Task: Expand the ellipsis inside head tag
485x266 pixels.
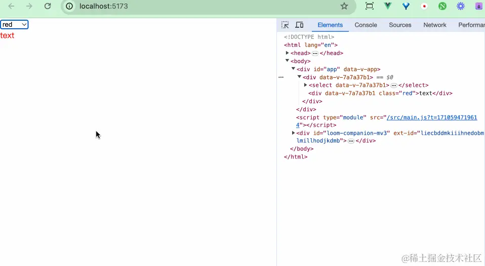Action: tap(315, 54)
